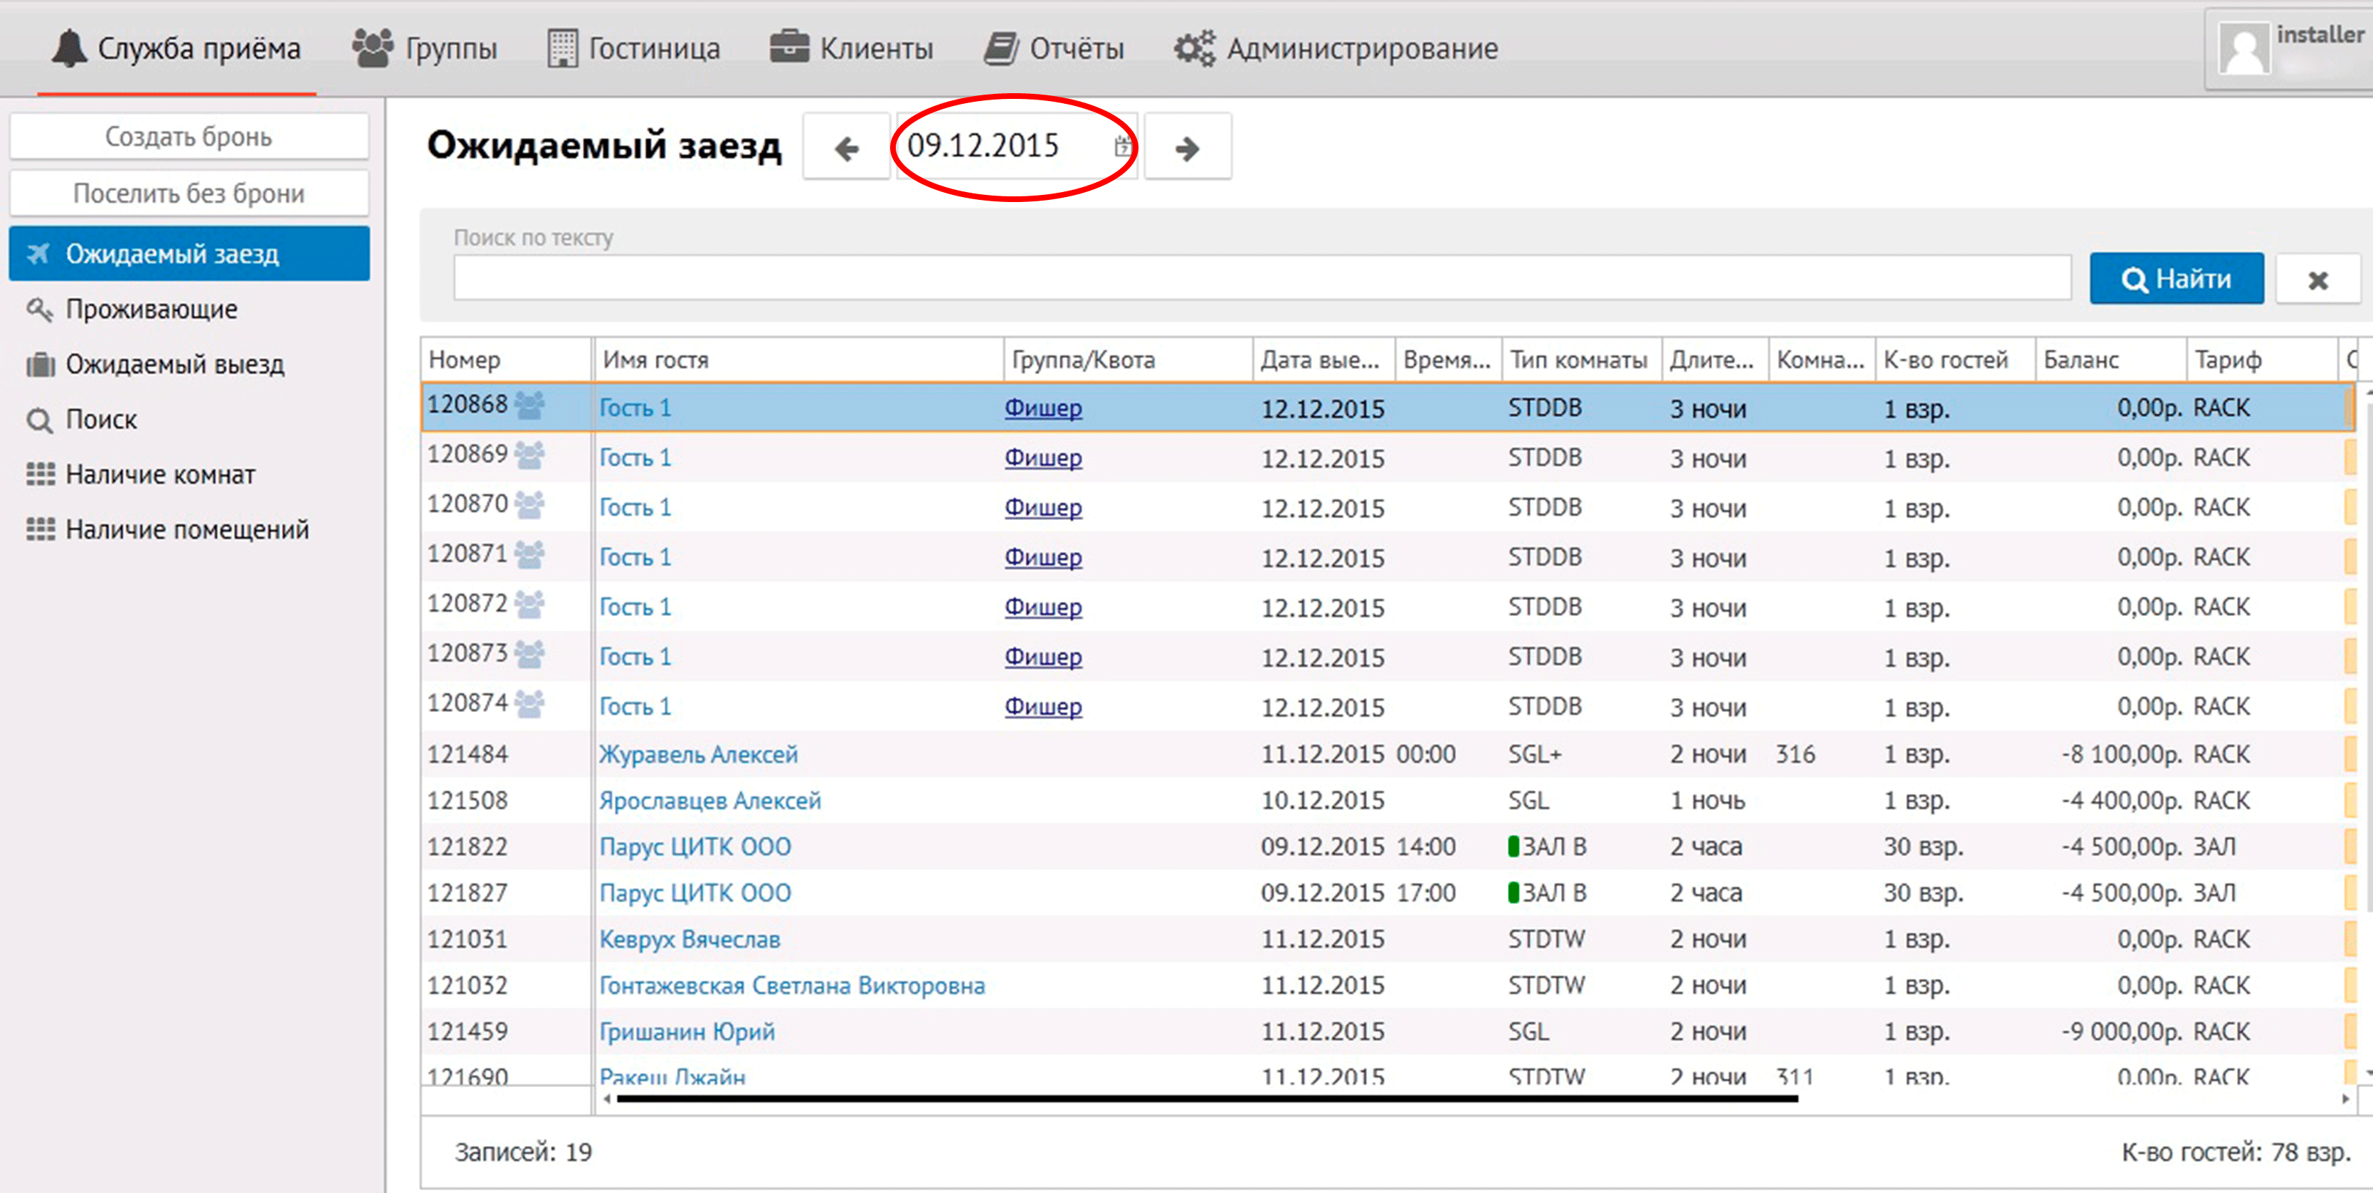Open Администрирование menu

point(1336,49)
